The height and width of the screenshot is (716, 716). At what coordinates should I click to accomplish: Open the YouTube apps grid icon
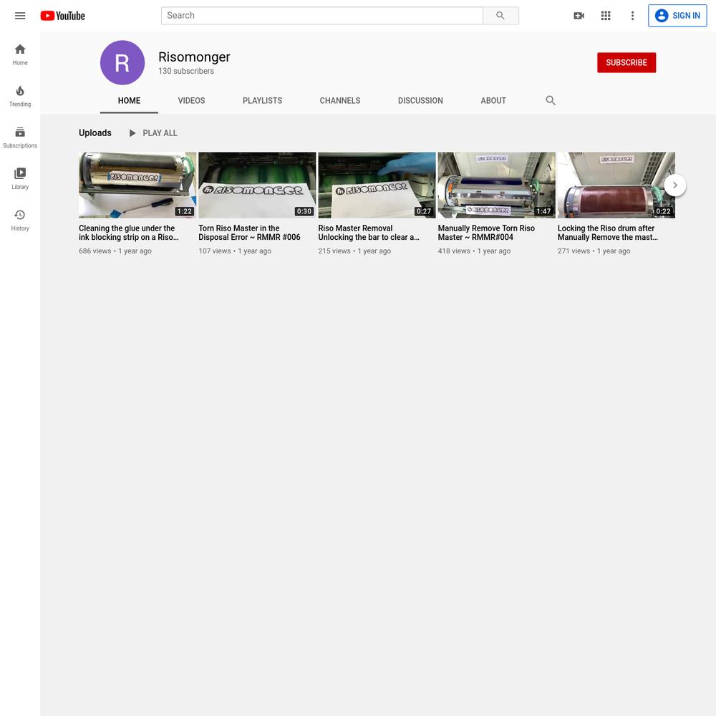[606, 16]
